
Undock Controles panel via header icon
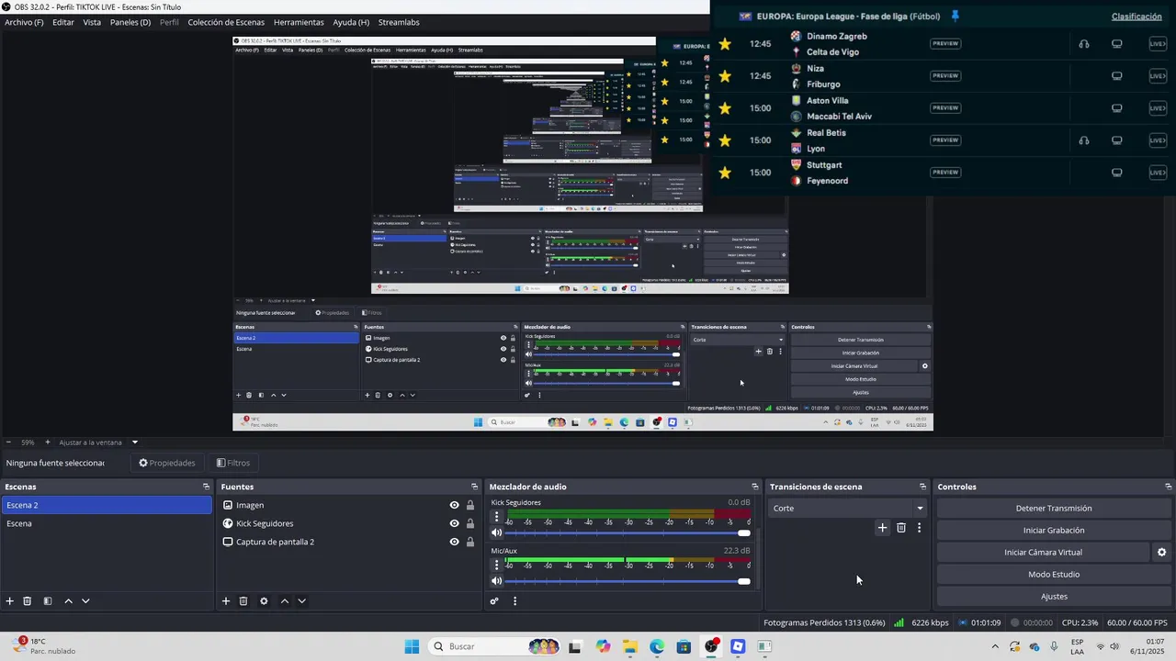click(1168, 487)
